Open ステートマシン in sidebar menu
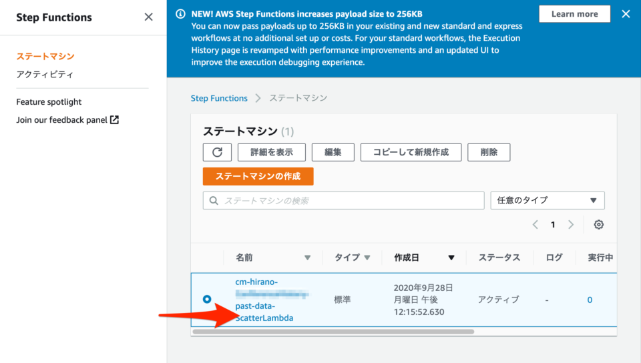The image size is (641, 363). click(45, 57)
